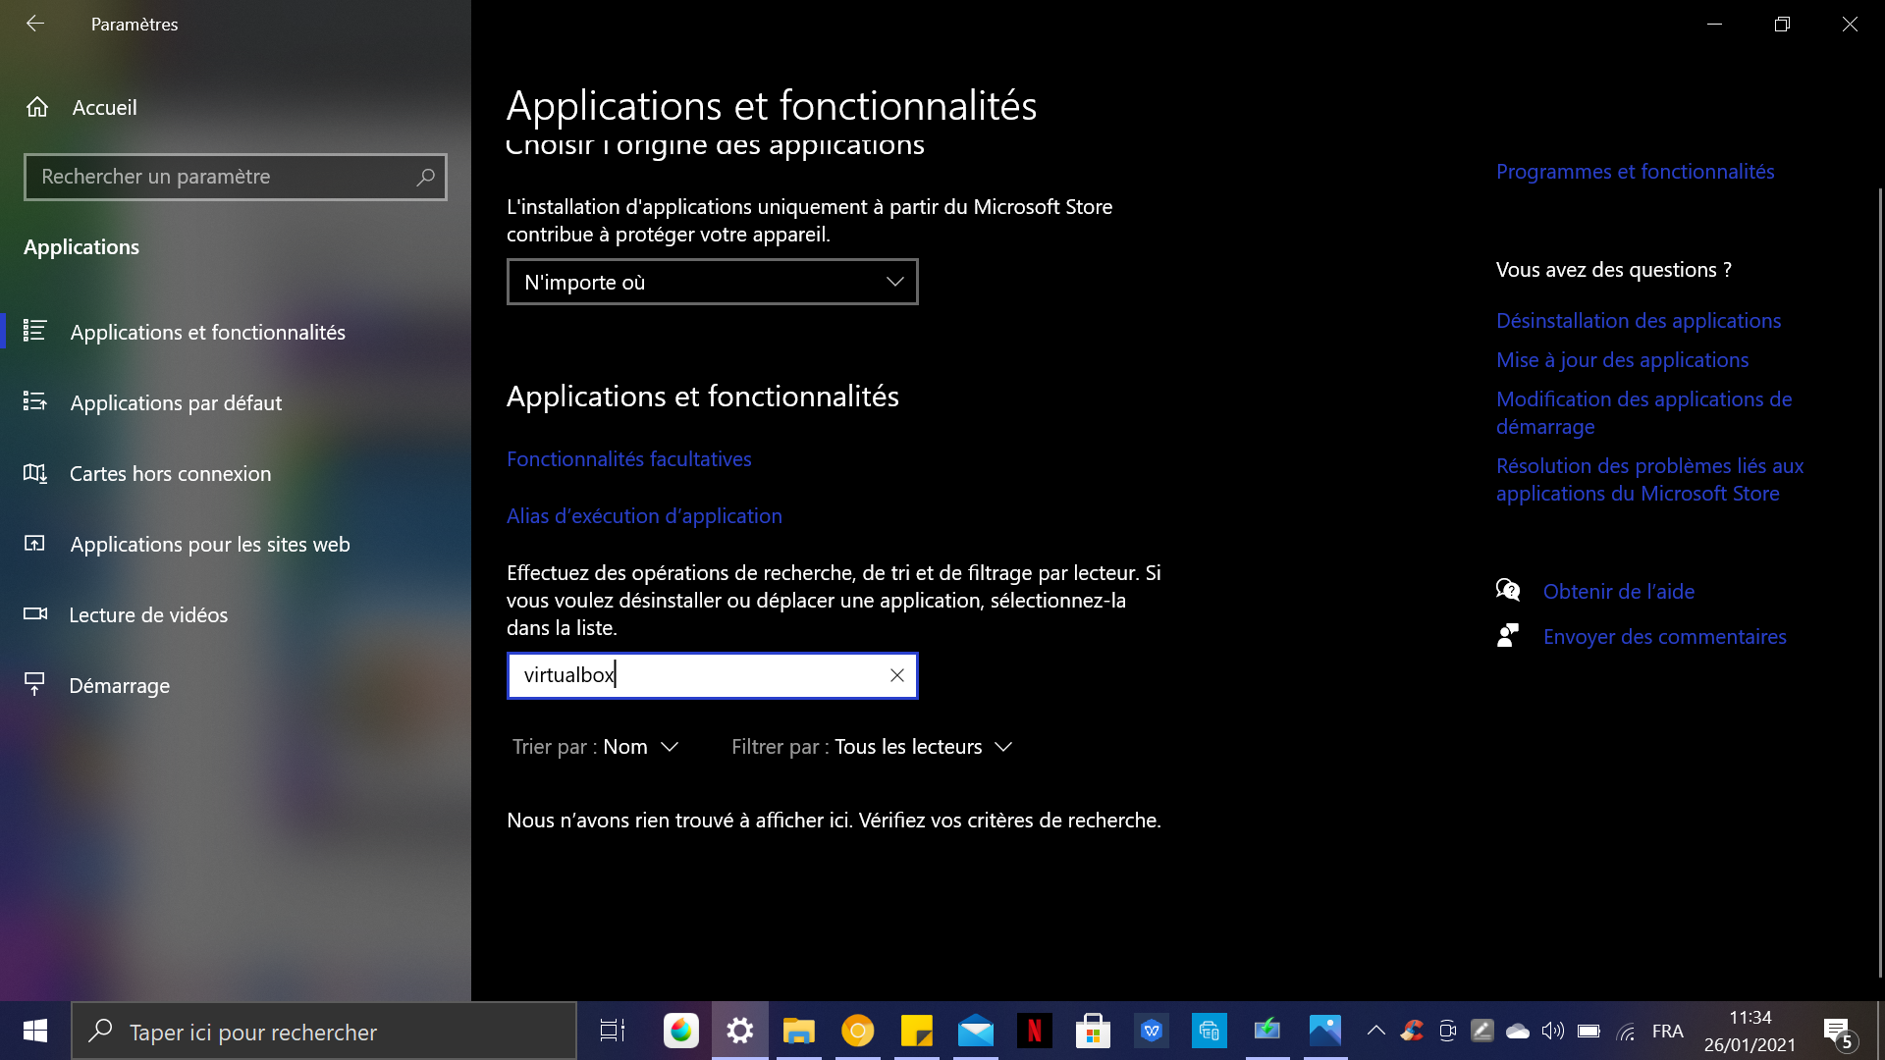Screen dimensions: 1885x1060
Task: Open Netflix from the taskbar
Action: click(x=1034, y=1031)
